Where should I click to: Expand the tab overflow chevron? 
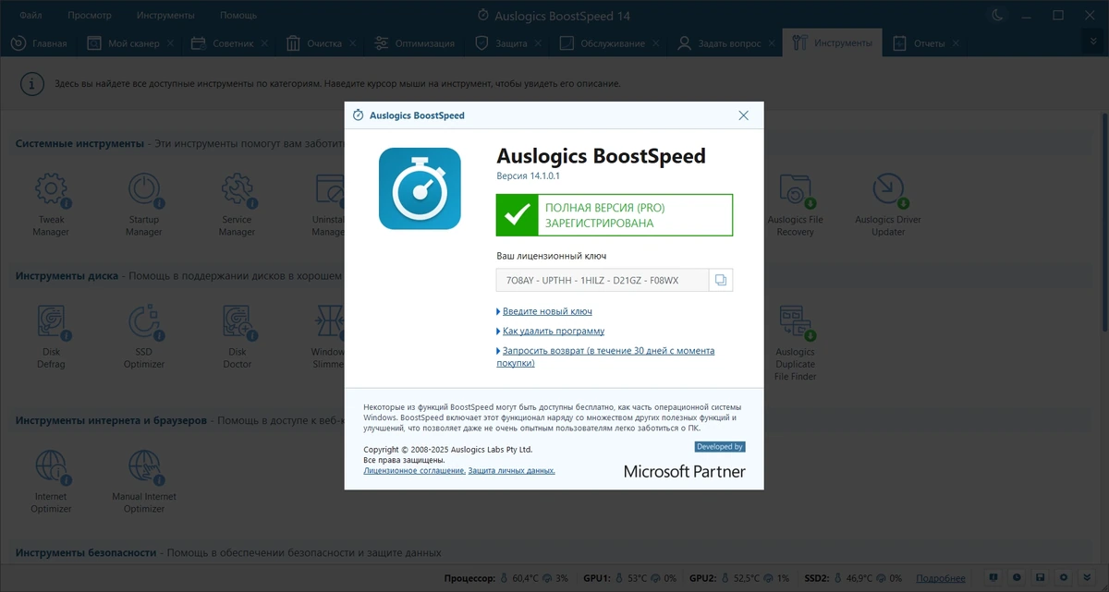click(1094, 43)
